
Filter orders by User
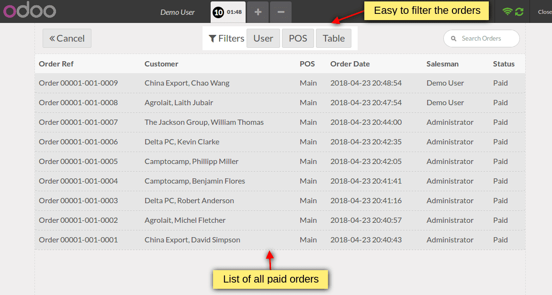point(263,38)
